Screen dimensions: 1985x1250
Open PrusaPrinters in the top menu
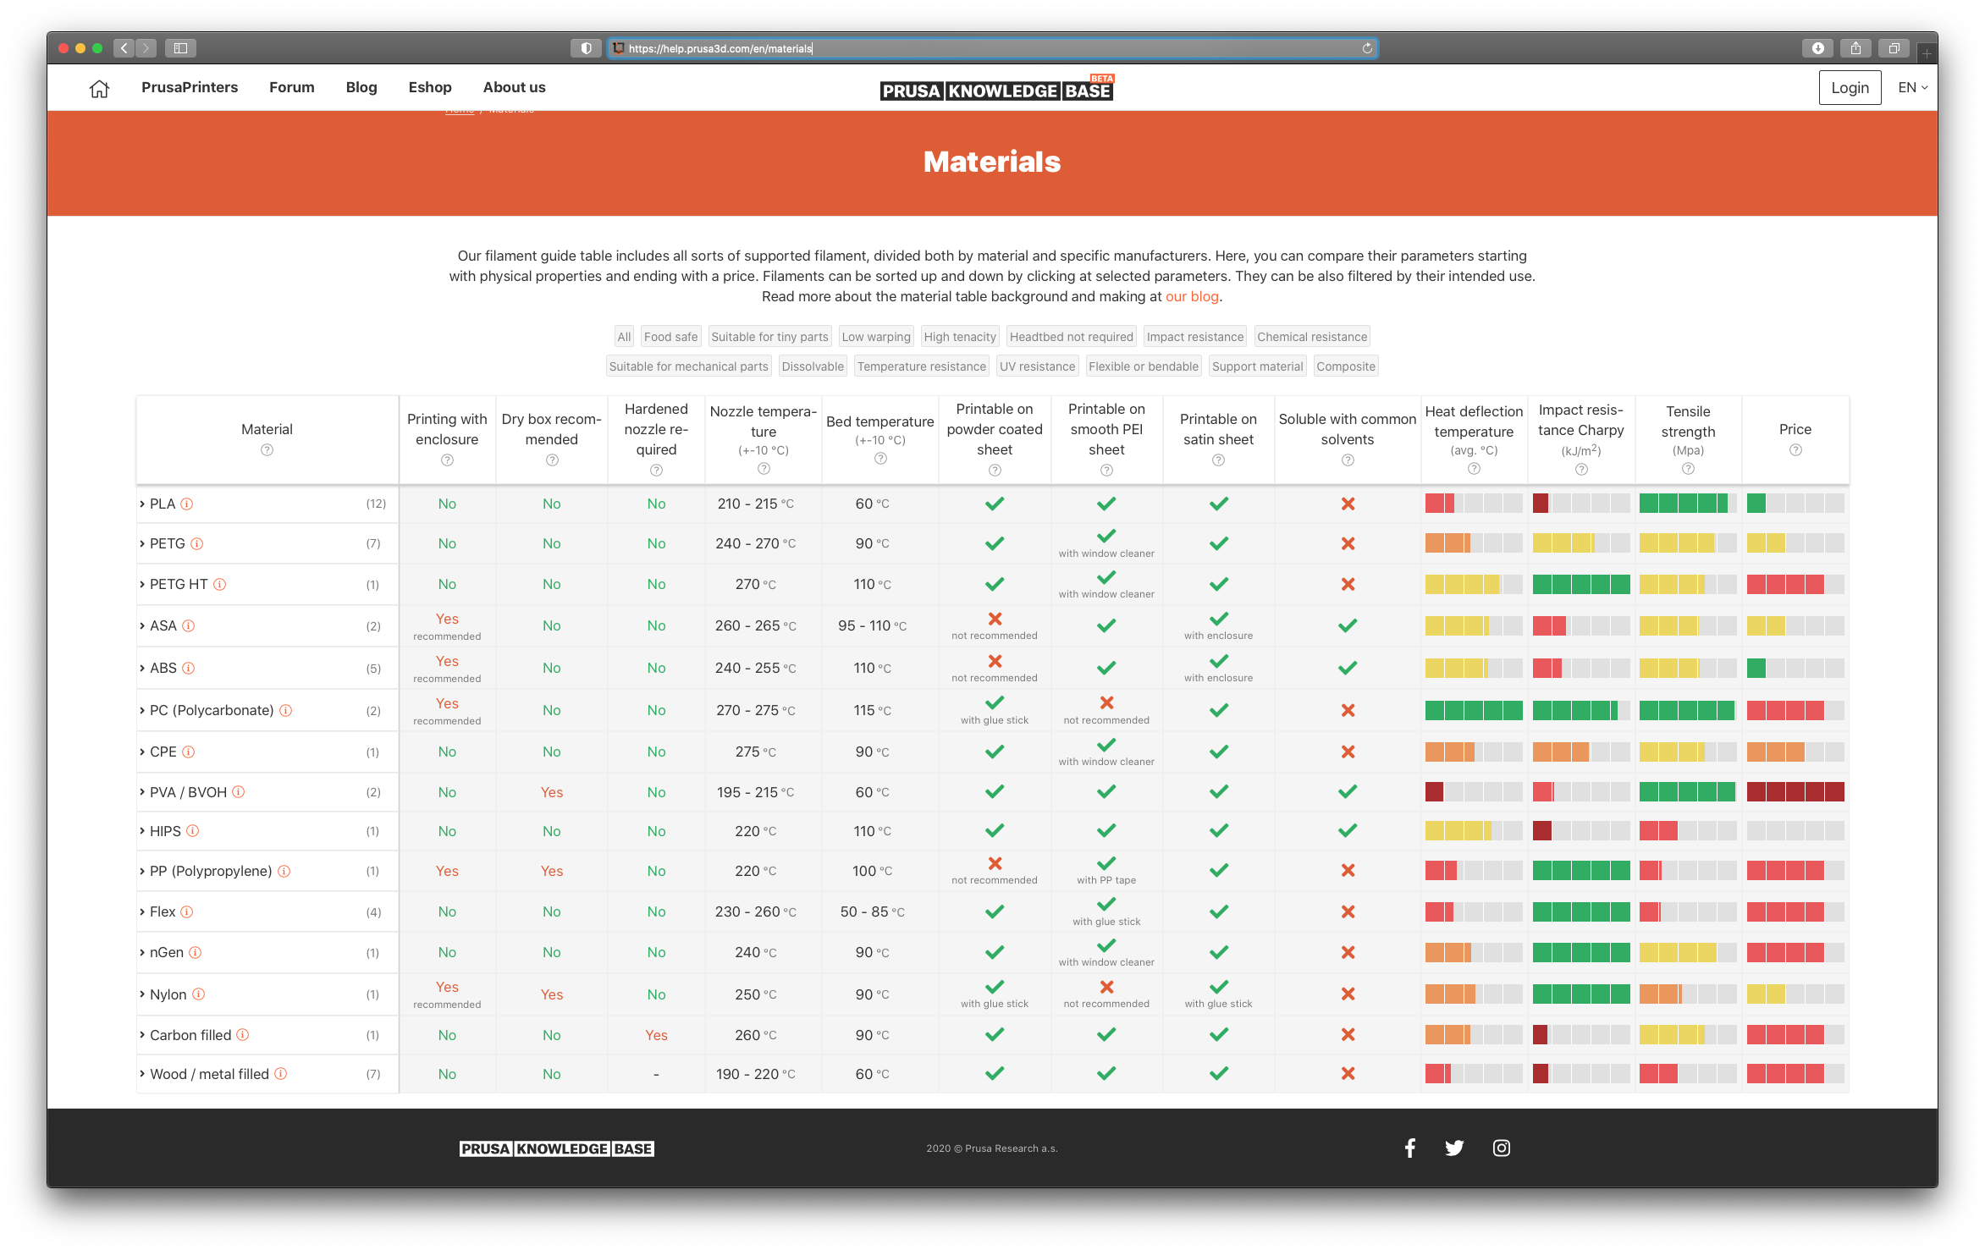[190, 88]
